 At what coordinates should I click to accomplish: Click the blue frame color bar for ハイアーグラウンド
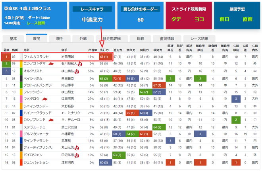tap(21, 113)
